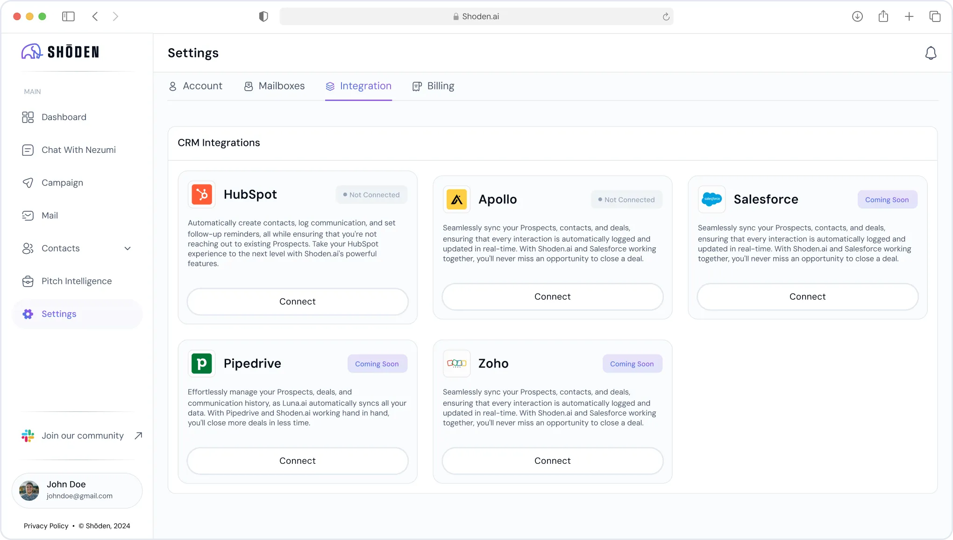This screenshot has height=540, width=953.
Task: Reload the page with refresh icon
Action: [x=666, y=17]
